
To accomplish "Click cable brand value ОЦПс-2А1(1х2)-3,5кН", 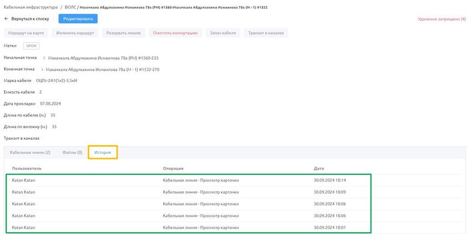I will click(x=56, y=81).
